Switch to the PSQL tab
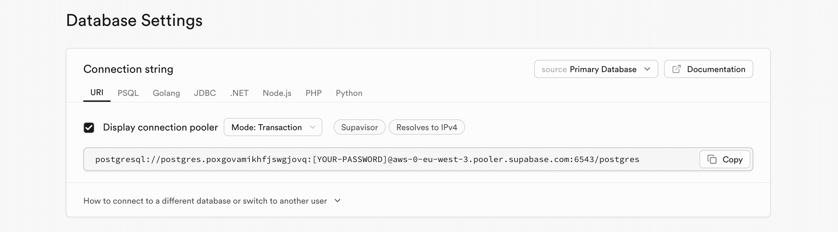This screenshot has height=232, width=838. (x=128, y=93)
